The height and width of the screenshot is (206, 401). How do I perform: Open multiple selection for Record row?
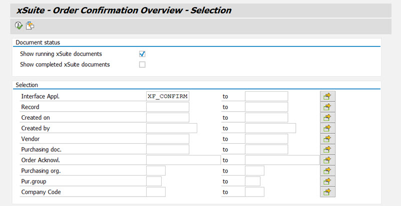(x=327, y=107)
